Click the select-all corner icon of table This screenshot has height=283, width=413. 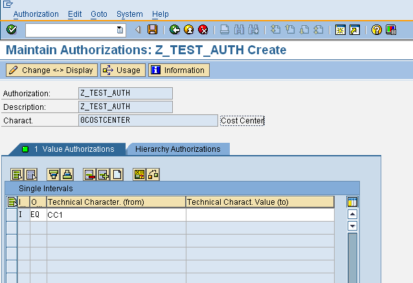pos(12,202)
